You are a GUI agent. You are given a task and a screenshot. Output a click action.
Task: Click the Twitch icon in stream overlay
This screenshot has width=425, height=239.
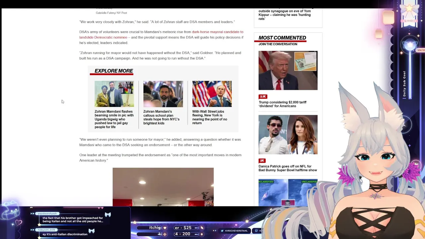tap(256, 231)
